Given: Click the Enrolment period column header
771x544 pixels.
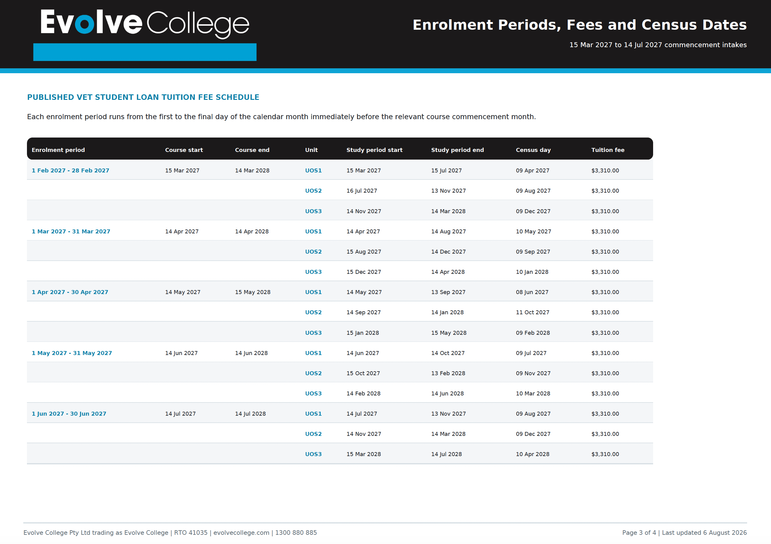Looking at the screenshot, I should pyautogui.click(x=58, y=150).
